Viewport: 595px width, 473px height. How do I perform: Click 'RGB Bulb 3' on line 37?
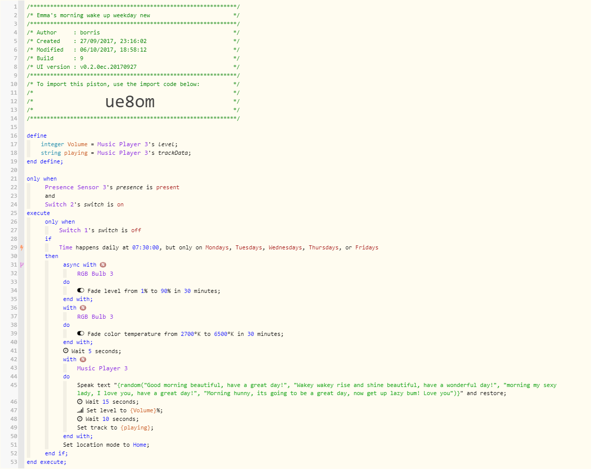[x=95, y=317]
